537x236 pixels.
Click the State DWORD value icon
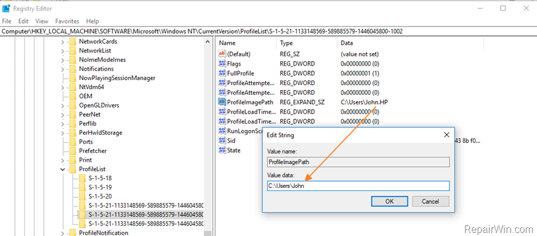[x=222, y=150]
